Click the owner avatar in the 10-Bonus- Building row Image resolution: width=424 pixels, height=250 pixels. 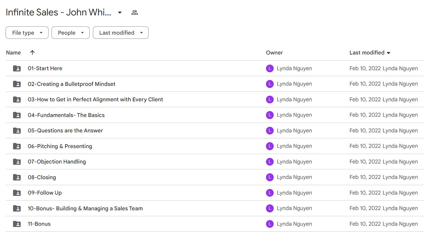(x=270, y=208)
